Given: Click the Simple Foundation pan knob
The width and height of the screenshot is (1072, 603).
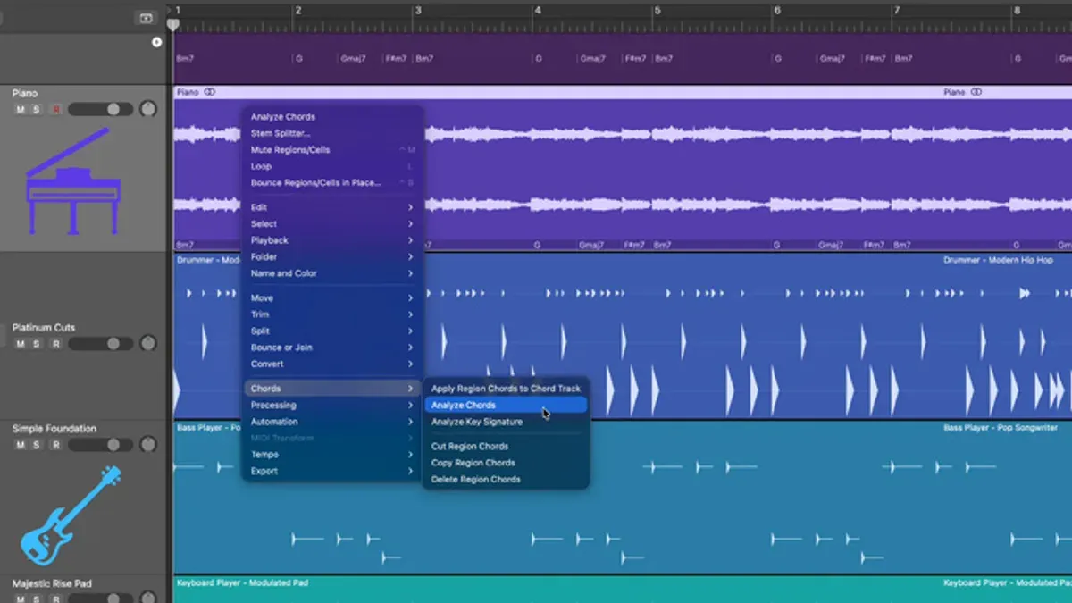Looking at the screenshot, I should pyautogui.click(x=148, y=445).
